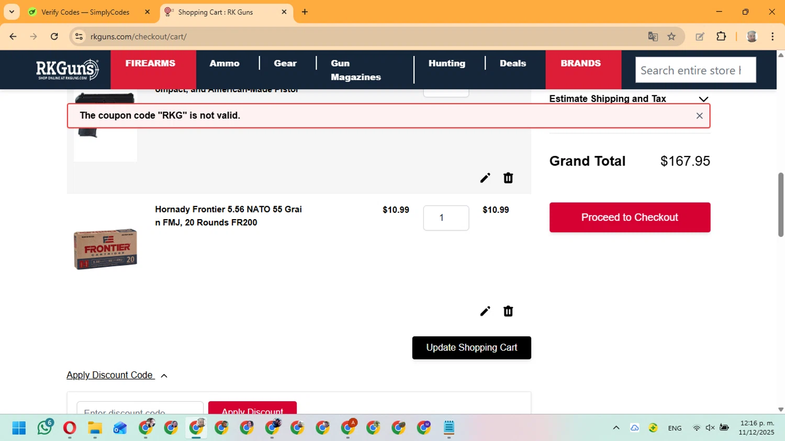Click the muted volume icon
The height and width of the screenshot is (441, 785).
coord(710,428)
